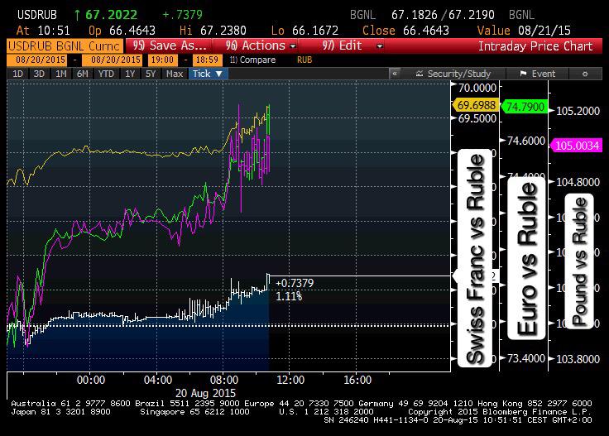This screenshot has width=609, height=436.
Task: Click the RUB currency field
Action: pyautogui.click(x=304, y=60)
